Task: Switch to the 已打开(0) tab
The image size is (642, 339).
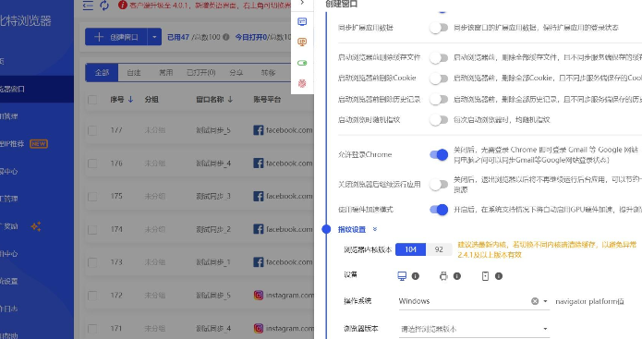Action: [x=201, y=72]
